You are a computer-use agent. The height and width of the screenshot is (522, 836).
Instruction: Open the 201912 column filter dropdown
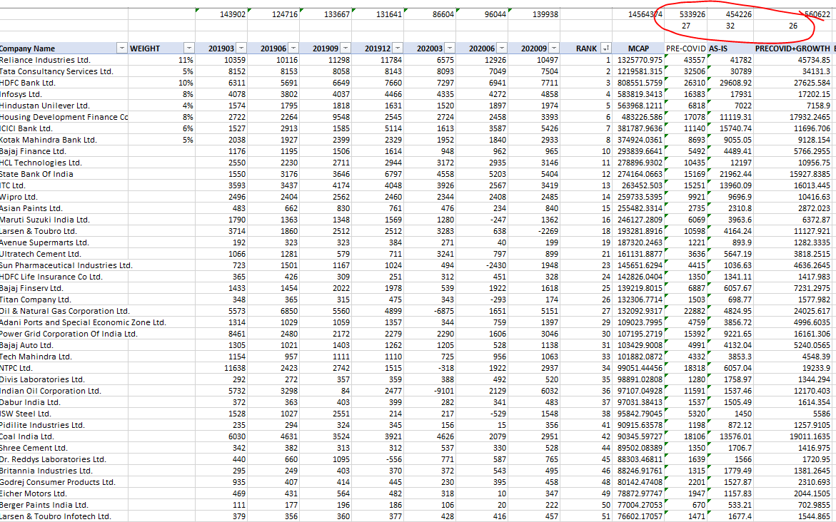pyautogui.click(x=398, y=48)
